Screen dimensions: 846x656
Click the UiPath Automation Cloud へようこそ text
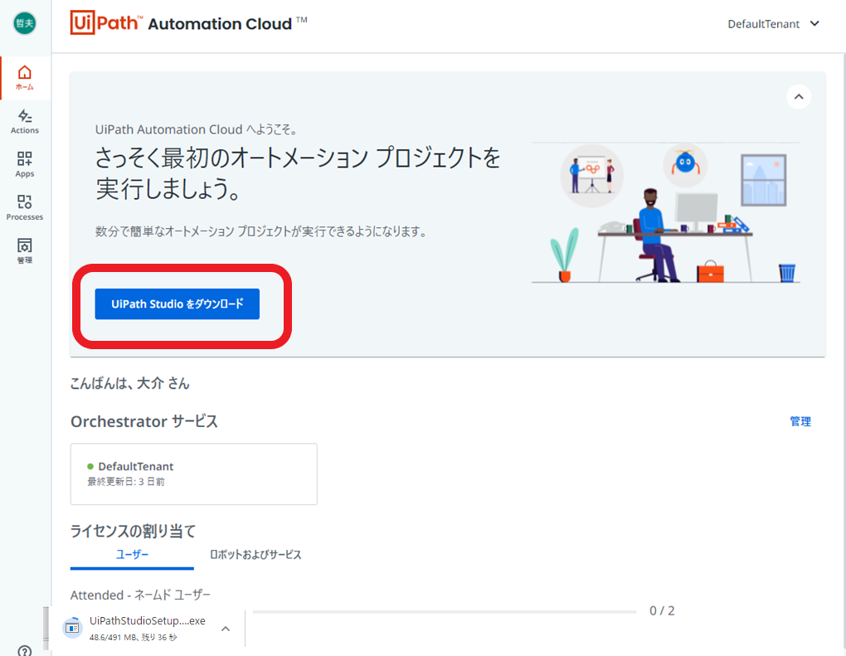197,129
